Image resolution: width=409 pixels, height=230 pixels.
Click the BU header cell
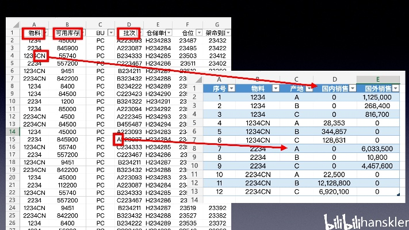click(x=100, y=33)
